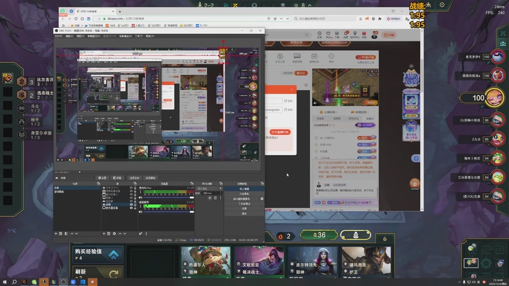Mute the mic/Aux mixer channel
509x286 pixels.
coord(141,198)
